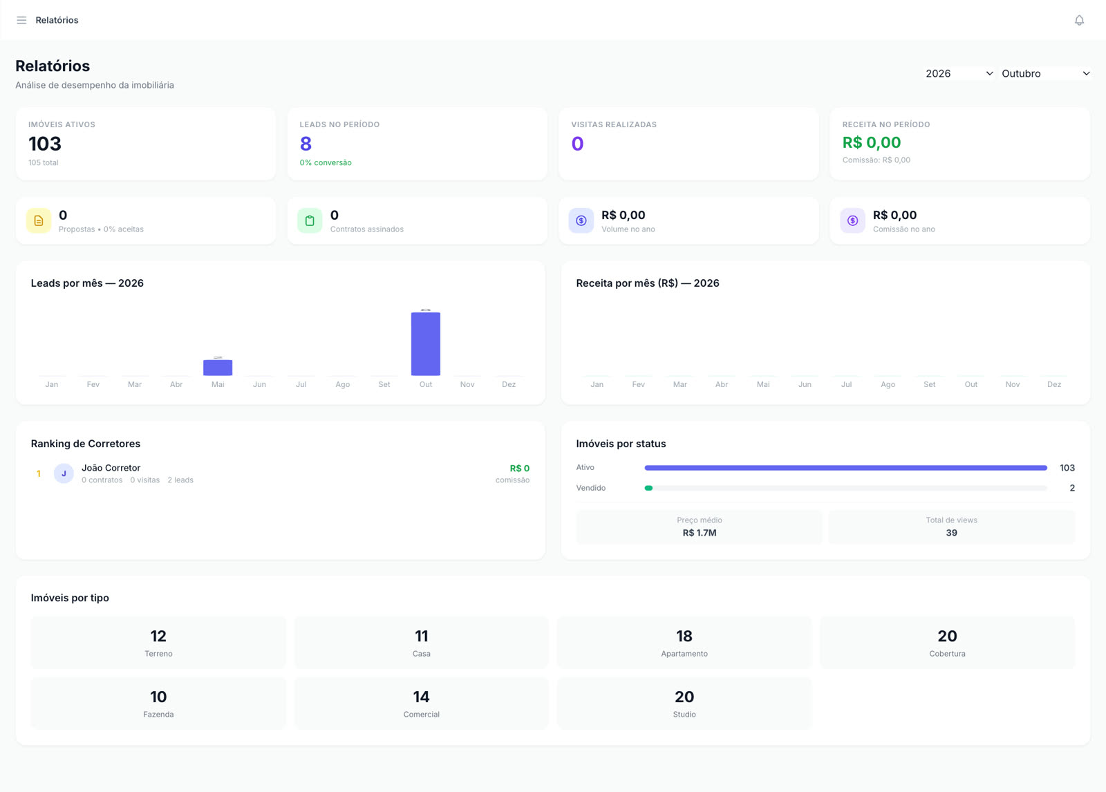Click the Vendido status progress bar
Viewport: 1106px width, 792px height.
point(845,488)
